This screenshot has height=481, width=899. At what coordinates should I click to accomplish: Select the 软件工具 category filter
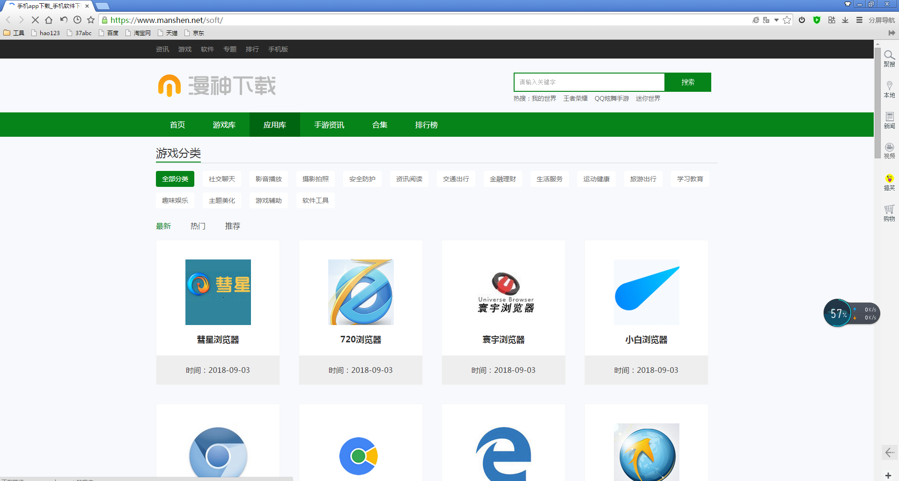(x=316, y=200)
